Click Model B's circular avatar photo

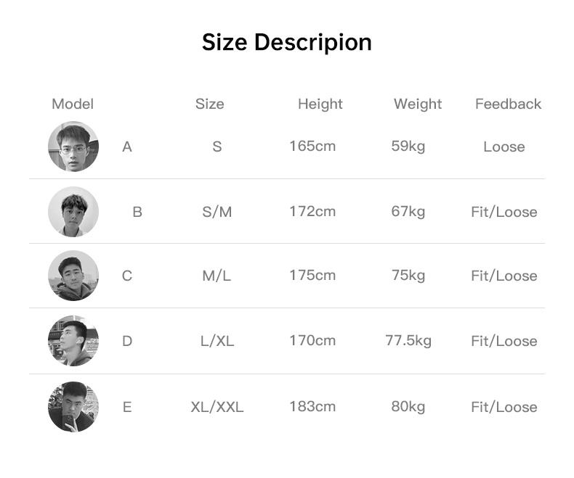click(x=73, y=212)
